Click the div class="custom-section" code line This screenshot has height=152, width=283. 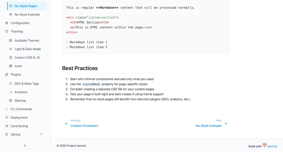point(92,18)
